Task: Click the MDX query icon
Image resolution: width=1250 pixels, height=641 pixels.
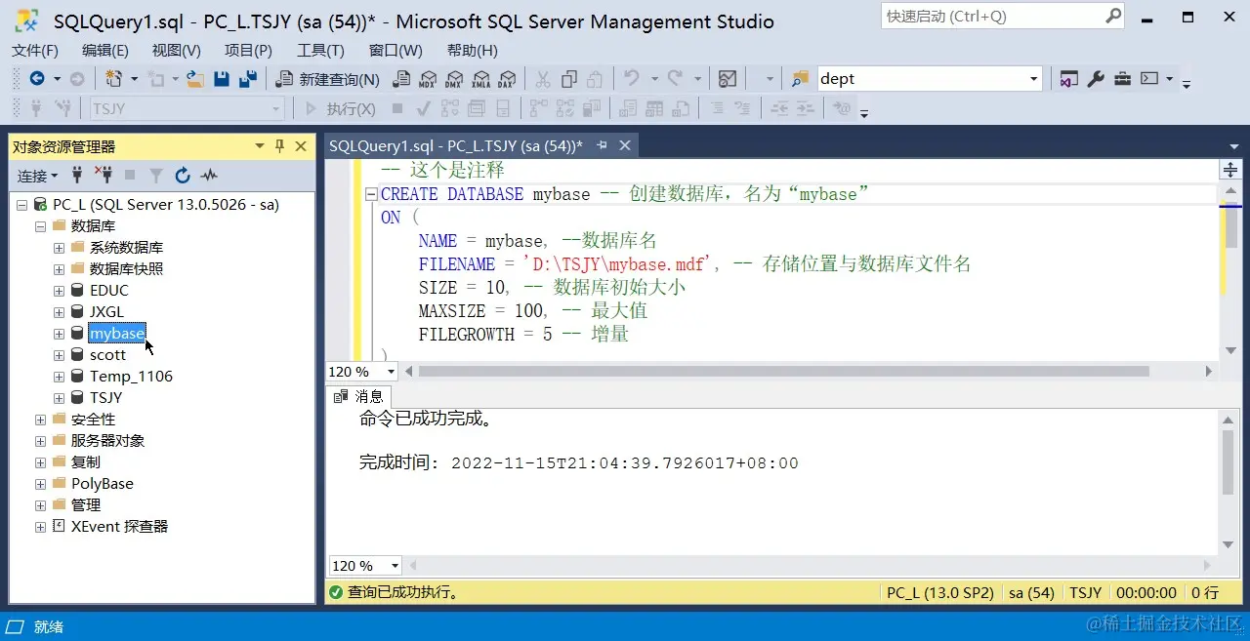Action: [428, 79]
